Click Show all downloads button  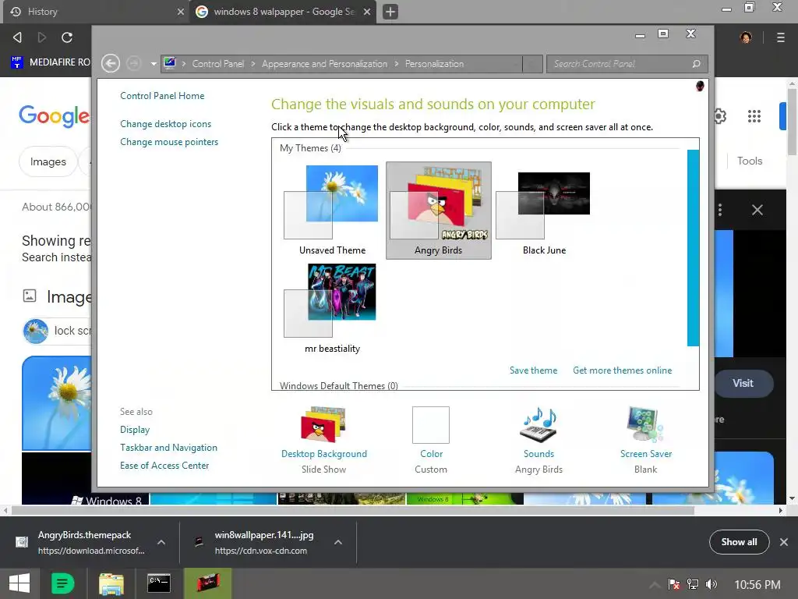pyautogui.click(x=739, y=542)
